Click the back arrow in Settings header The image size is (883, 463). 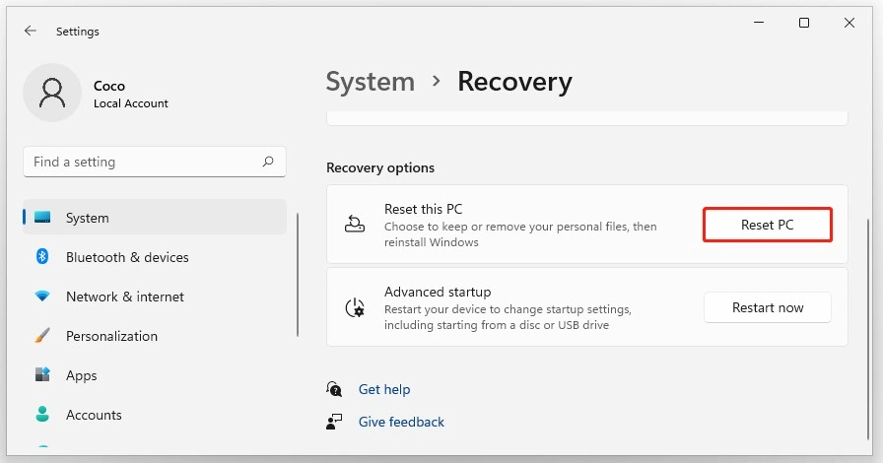click(x=31, y=32)
